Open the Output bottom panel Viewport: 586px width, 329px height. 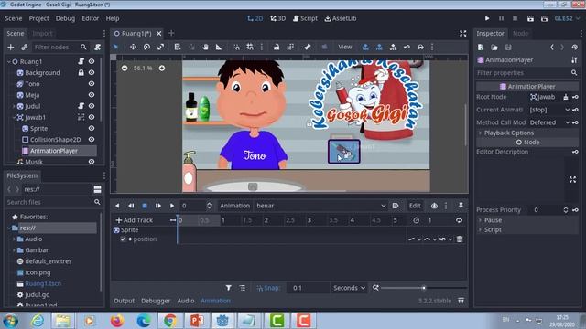coord(125,301)
